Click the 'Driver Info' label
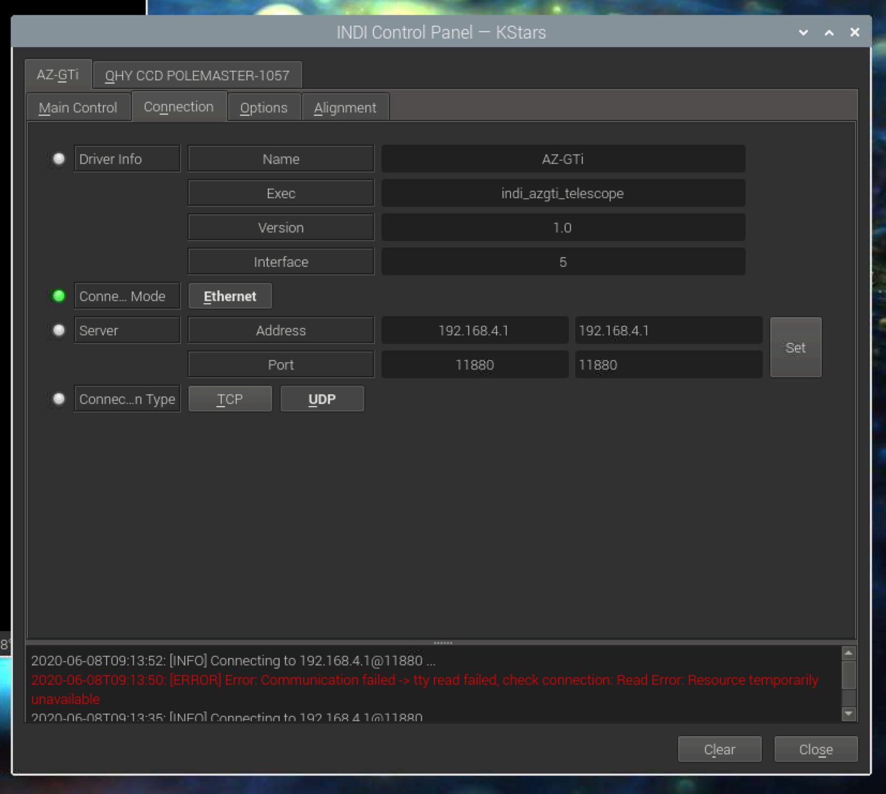 [127, 159]
